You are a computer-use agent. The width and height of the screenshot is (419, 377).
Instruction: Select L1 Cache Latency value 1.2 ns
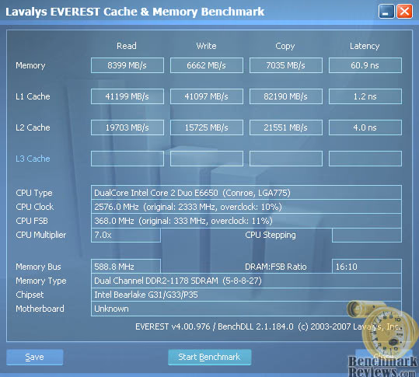365,96
